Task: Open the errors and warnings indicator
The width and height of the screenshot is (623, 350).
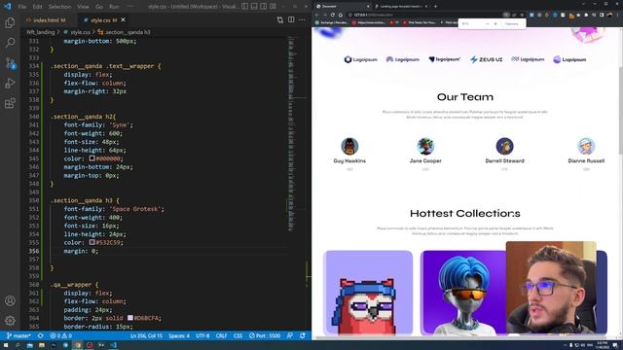Action: coord(60,335)
